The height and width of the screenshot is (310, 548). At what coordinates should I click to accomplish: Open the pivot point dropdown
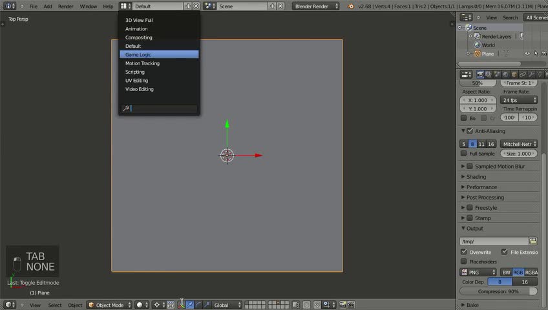(x=159, y=305)
